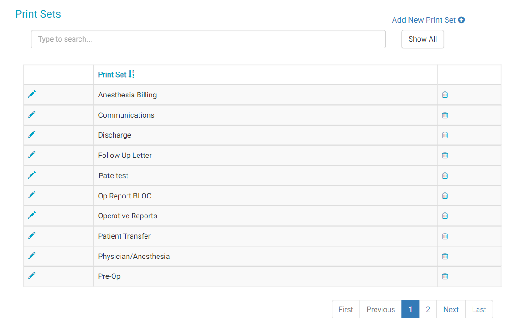Screen dimensions: 521x330
Task: Click pencil icon for Communications row
Action: coord(31,115)
